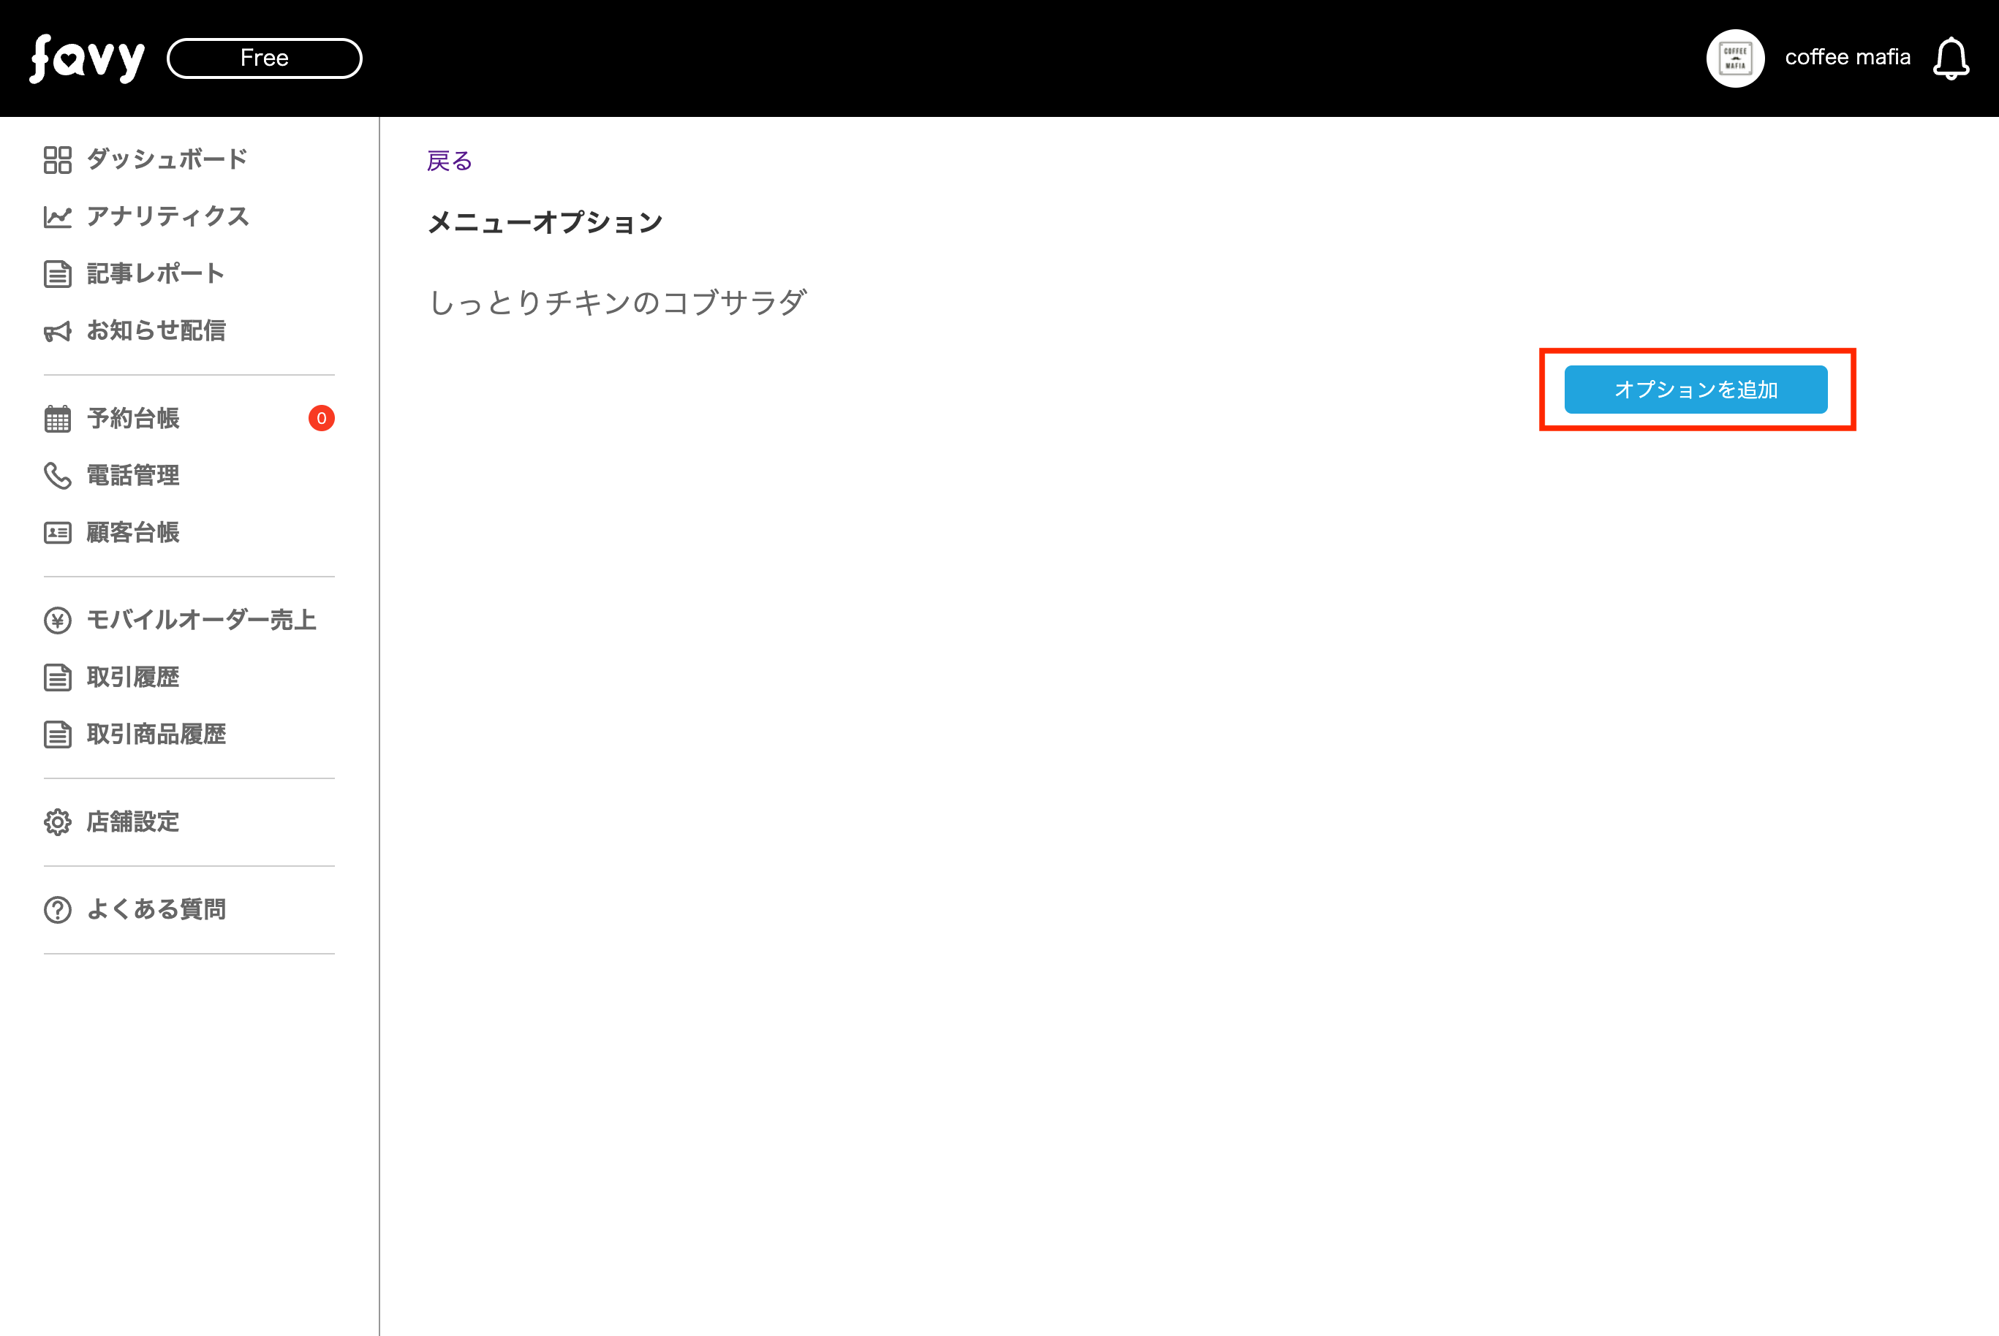This screenshot has width=1999, height=1336.
Task: Click the red reservation count badge
Action: [322, 418]
